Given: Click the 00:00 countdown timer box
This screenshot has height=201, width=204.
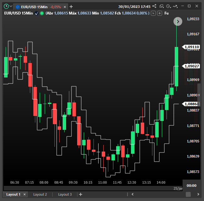Looking at the screenshot, I should [x=191, y=186].
